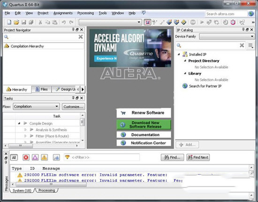Click the messages horizontal scrollbar thumb
This screenshot has width=258, height=202.
point(51,184)
